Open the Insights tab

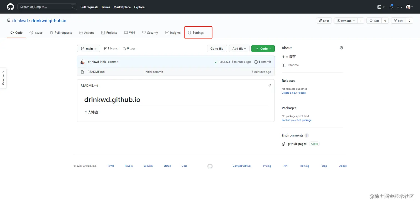tap(173, 32)
